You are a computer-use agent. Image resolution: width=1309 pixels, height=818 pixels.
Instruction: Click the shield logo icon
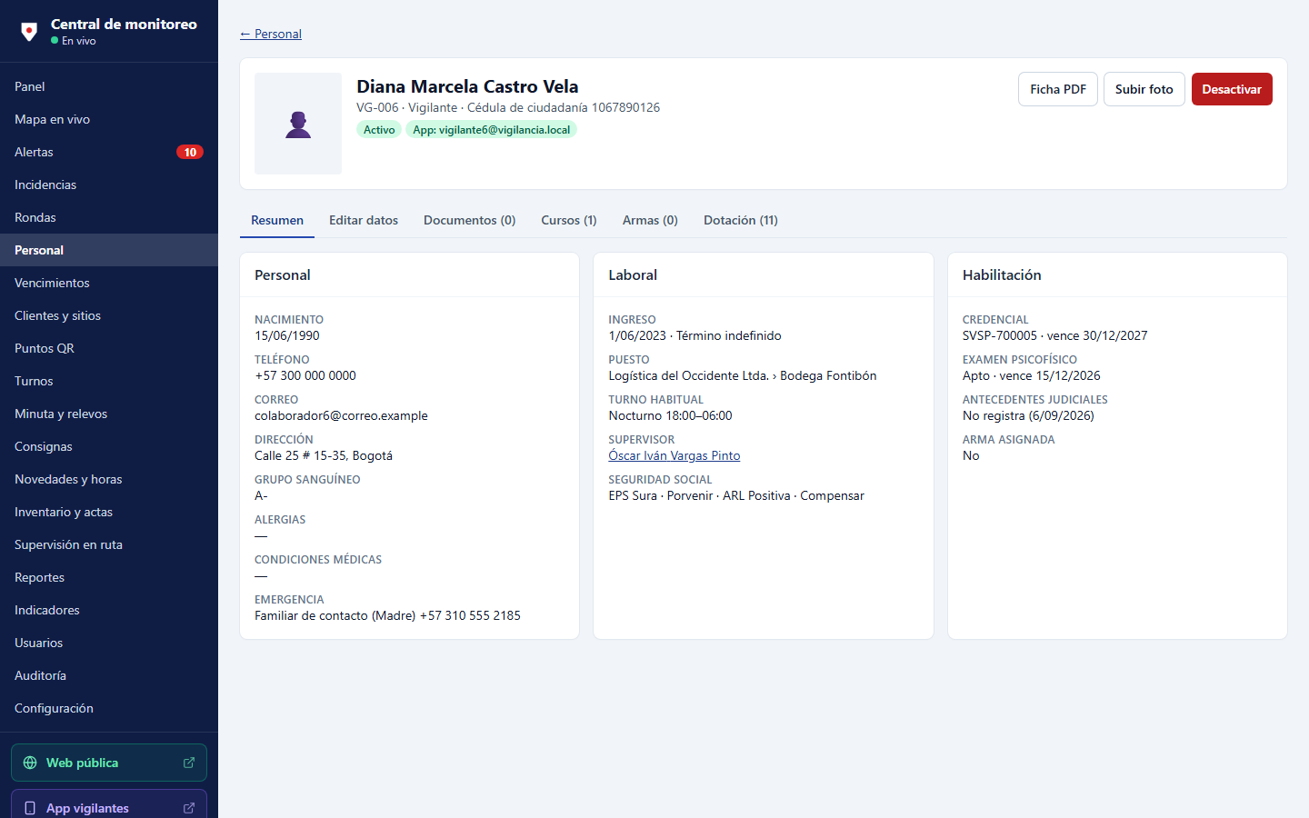(29, 32)
